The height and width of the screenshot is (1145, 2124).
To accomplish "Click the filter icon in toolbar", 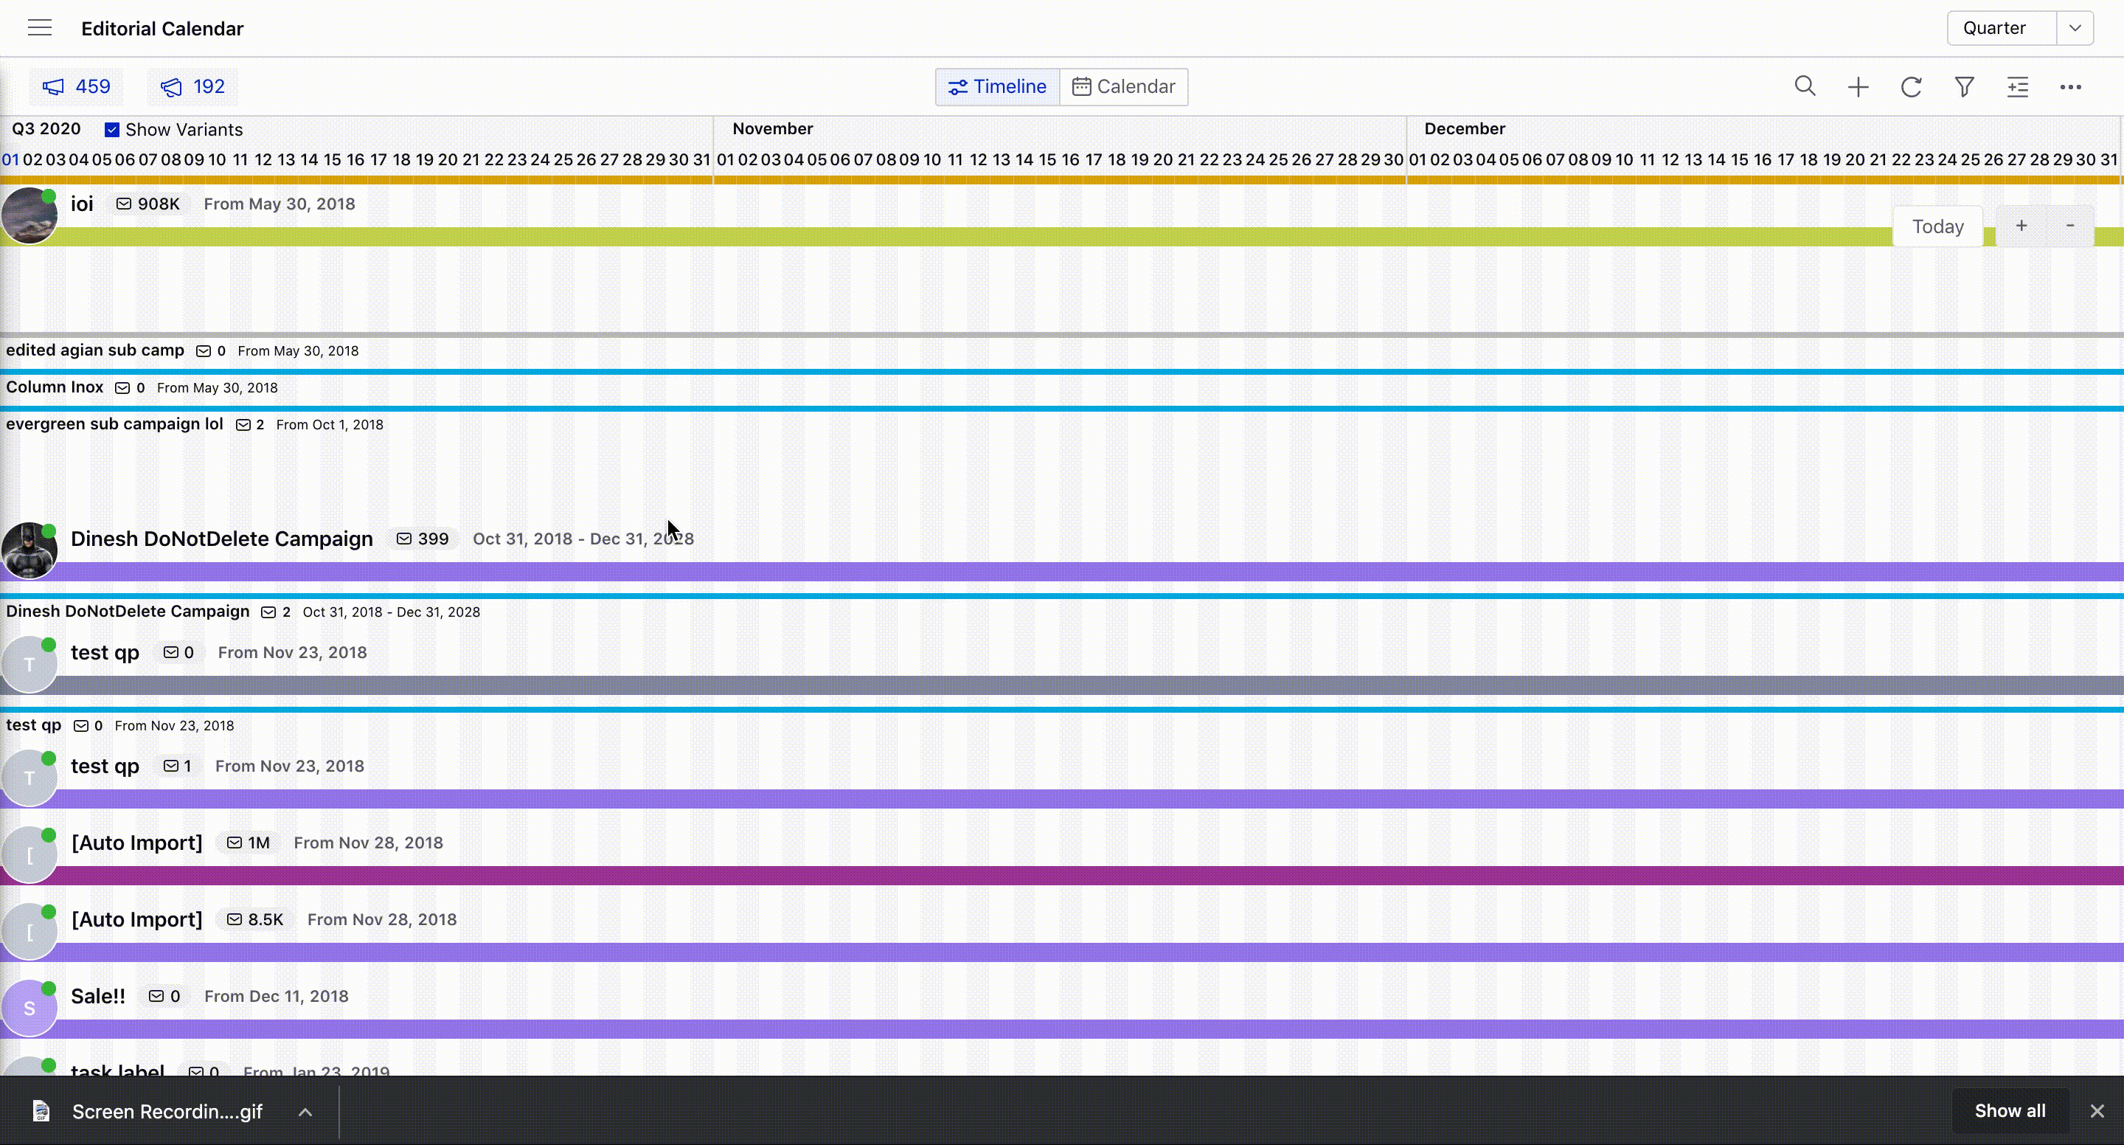I will pos(1965,88).
